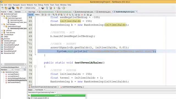
Task: Click the Shift Line Left icon
Action: pyautogui.click(x=76, y=15)
